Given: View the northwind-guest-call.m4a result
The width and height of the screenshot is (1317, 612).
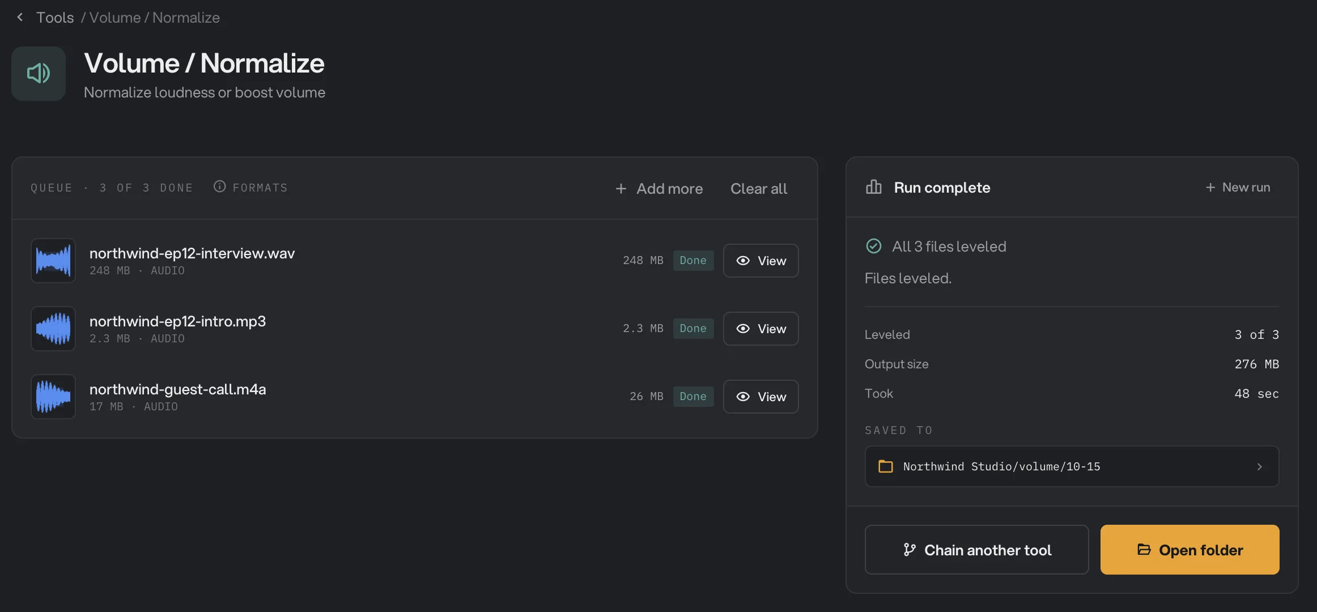Looking at the screenshot, I should (x=761, y=397).
